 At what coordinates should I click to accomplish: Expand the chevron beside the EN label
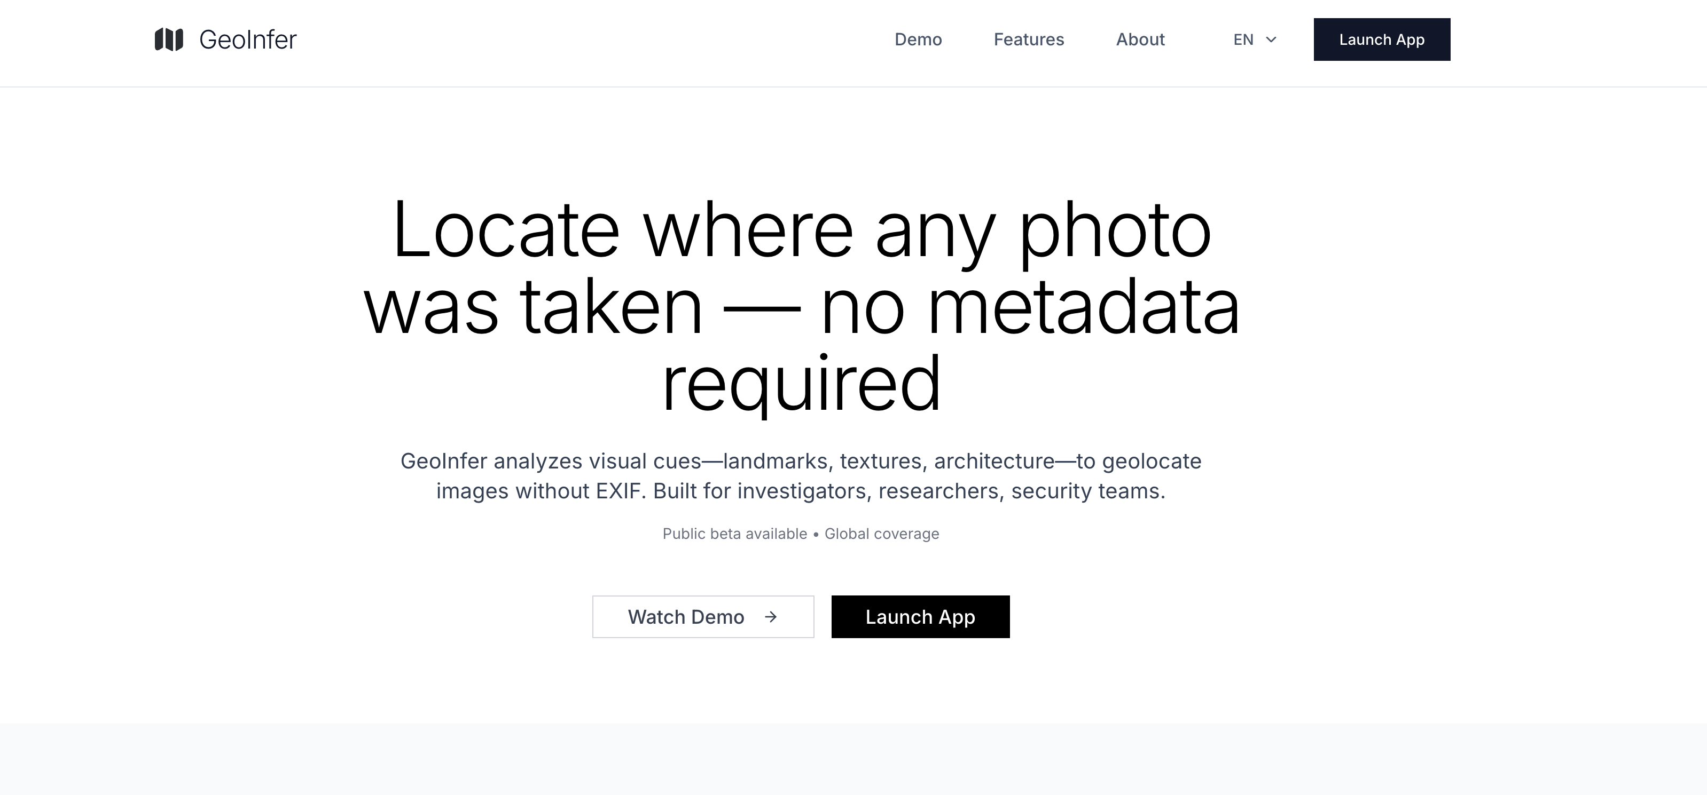(x=1271, y=39)
